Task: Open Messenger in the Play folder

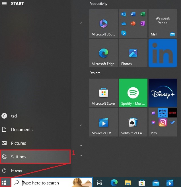Action: coord(153,122)
